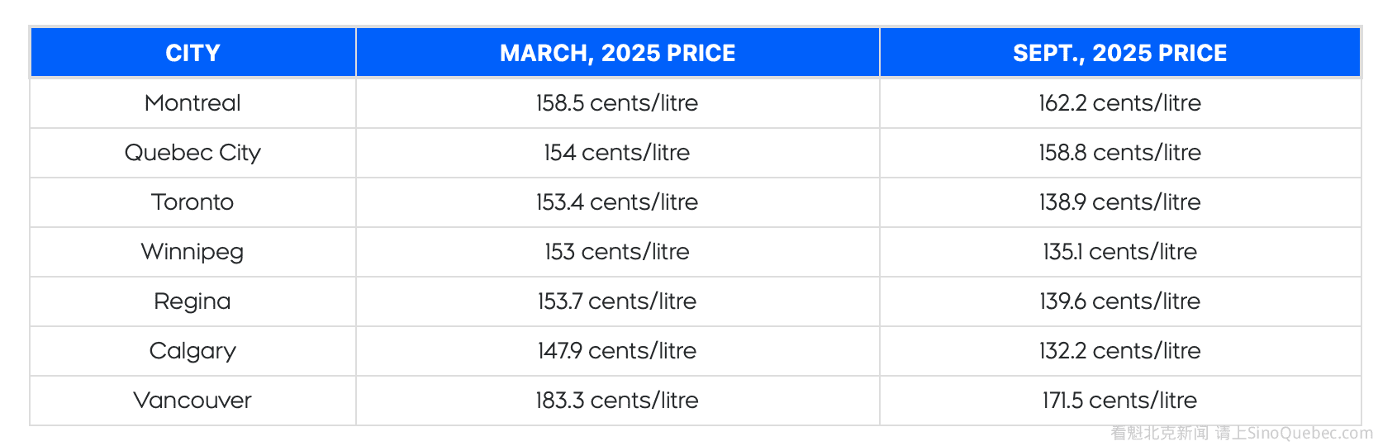The height and width of the screenshot is (446, 1378).
Task: Click the 162.2 cents/litre September price
Action: click(1119, 103)
